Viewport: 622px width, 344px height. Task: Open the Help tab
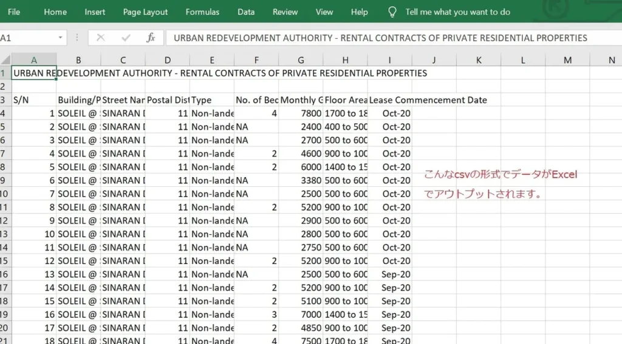pos(359,12)
